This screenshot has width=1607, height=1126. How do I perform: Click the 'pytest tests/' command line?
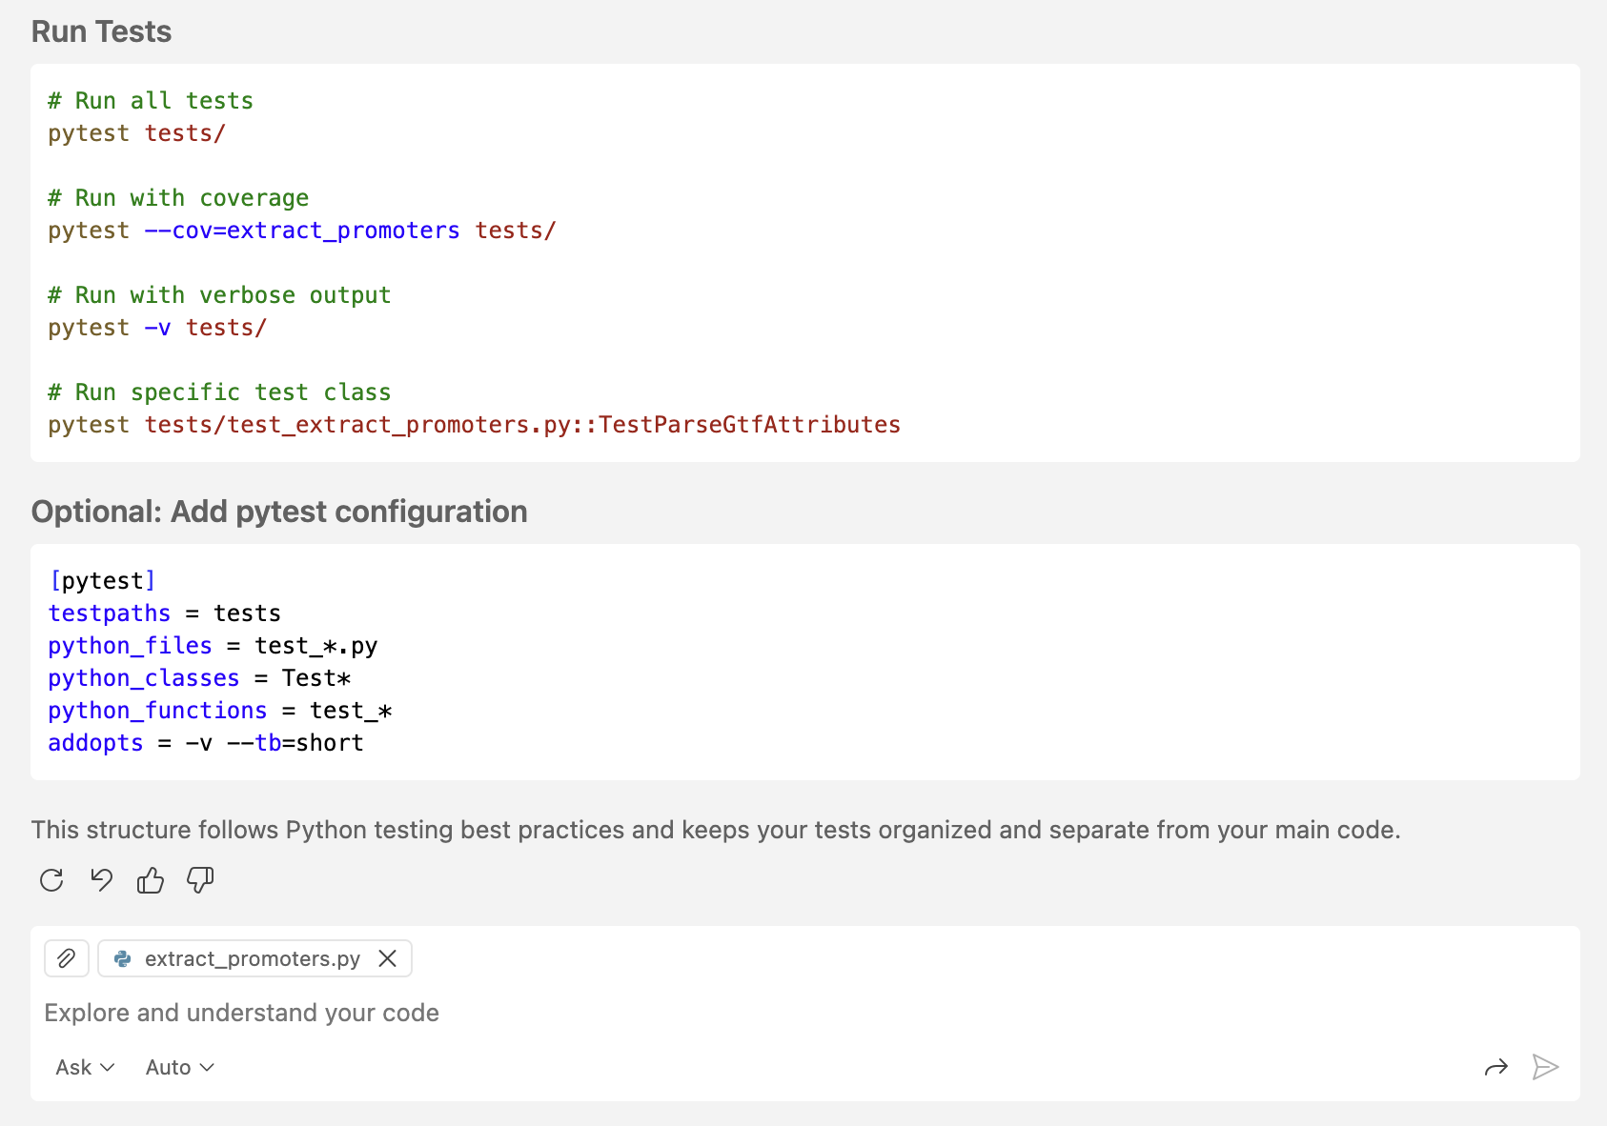(137, 133)
